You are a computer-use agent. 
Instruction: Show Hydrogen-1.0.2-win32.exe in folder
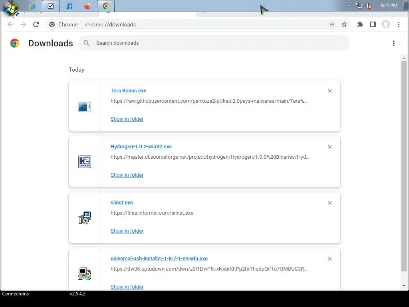click(x=127, y=175)
